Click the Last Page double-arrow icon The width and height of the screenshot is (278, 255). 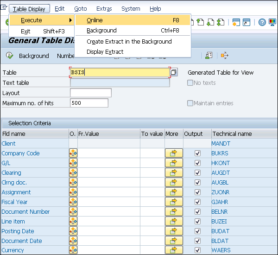[x=221, y=22]
